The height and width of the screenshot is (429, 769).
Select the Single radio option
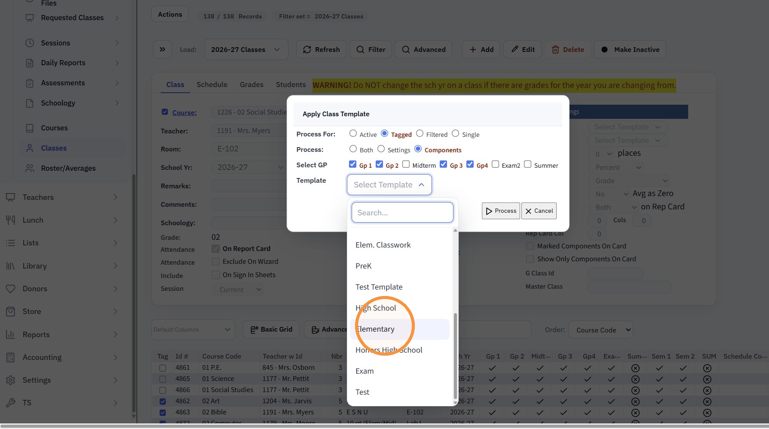(x=456, y=133)
